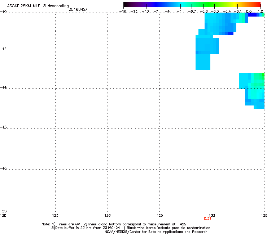Select the date label '20160424' under the title
Viewport: 267px width, 234px height.
coord(78,9)
